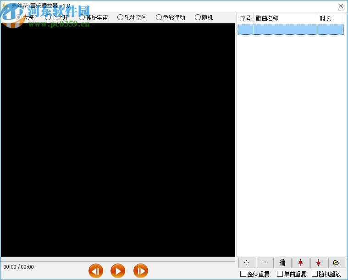Click the 时长 column header
This screenshot has height=280, width=348.
tap(331, 18)
